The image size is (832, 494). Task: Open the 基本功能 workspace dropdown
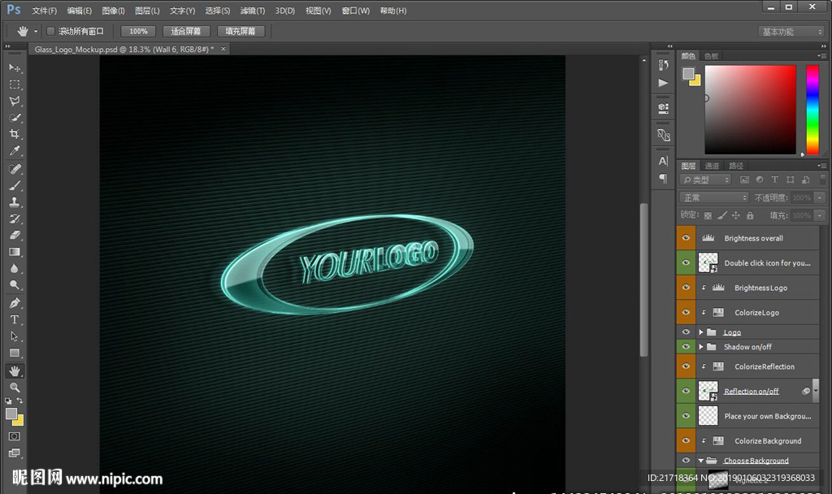[791, 32]
